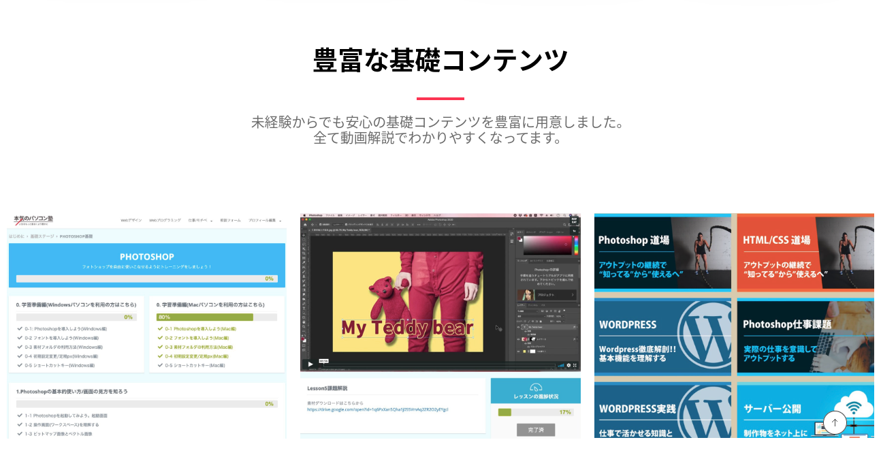Open lesson 0-2 フォントを導入しよう(Mac編)
This screenshot has height=455, width=881.
point(197,338)
